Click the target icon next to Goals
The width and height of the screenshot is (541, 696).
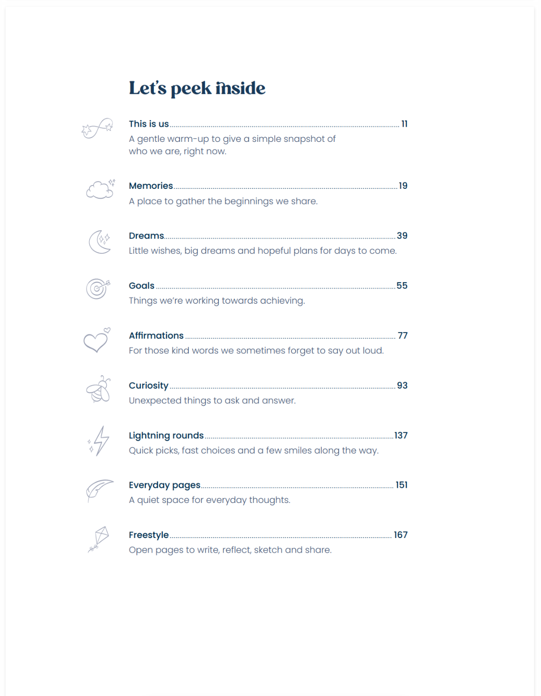pyautogui.click(x=98, y=288)
